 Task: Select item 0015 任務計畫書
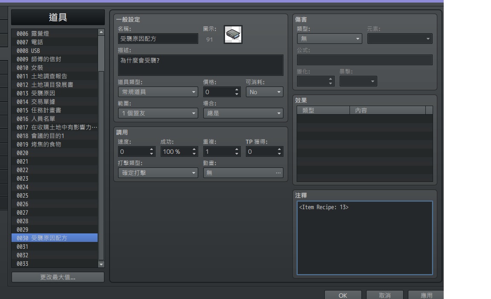tap(55, 110)
